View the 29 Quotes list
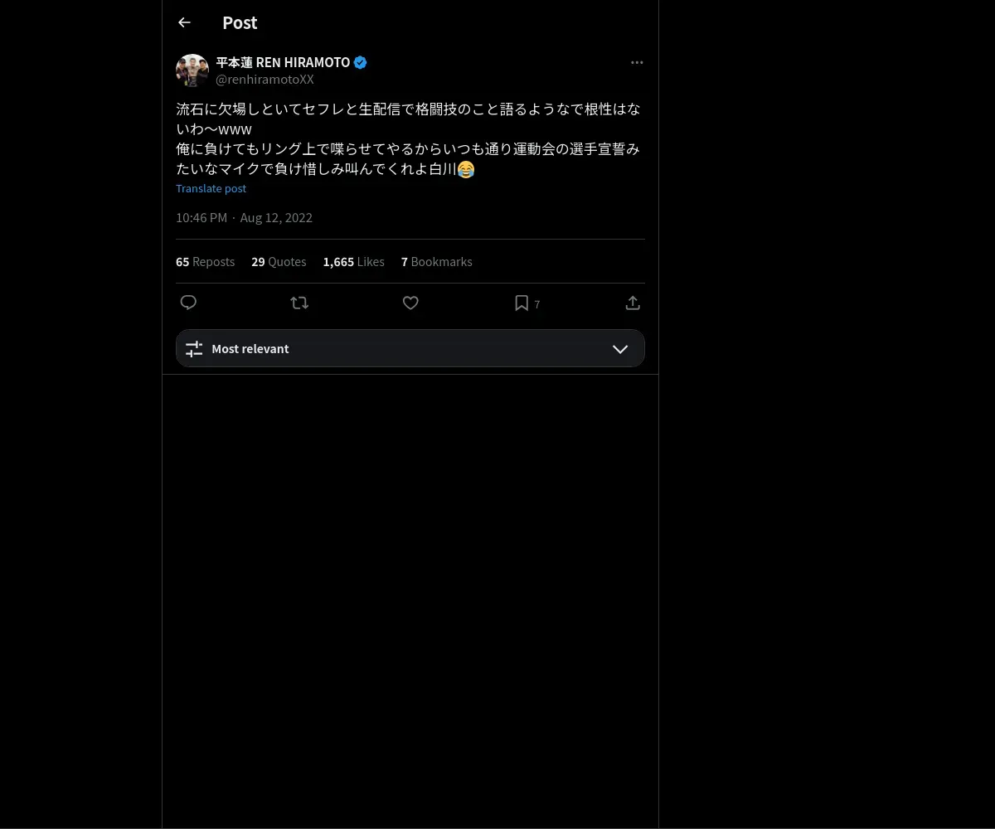The image size is (995, 829). click(x=279, y=261)
